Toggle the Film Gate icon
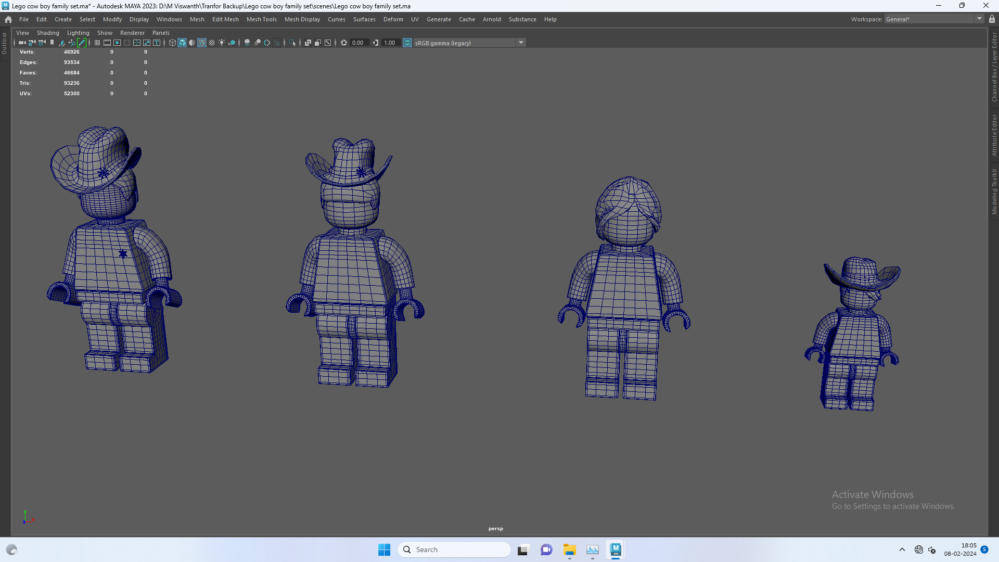999x562 pixels. coord(107,43)
